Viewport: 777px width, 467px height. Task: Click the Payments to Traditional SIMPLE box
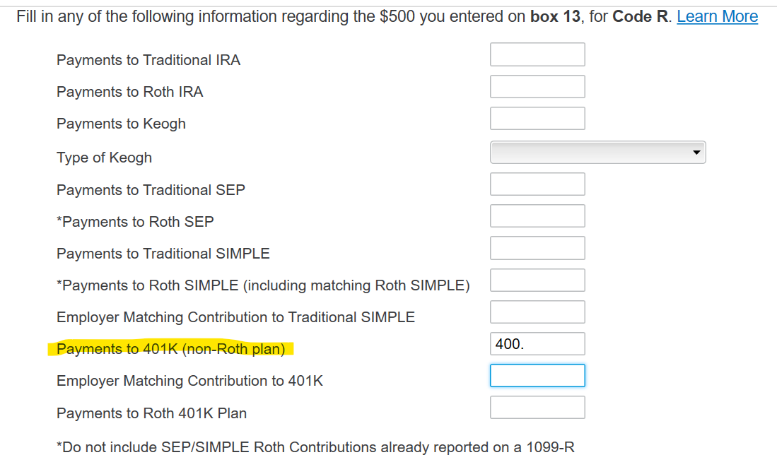537,248
